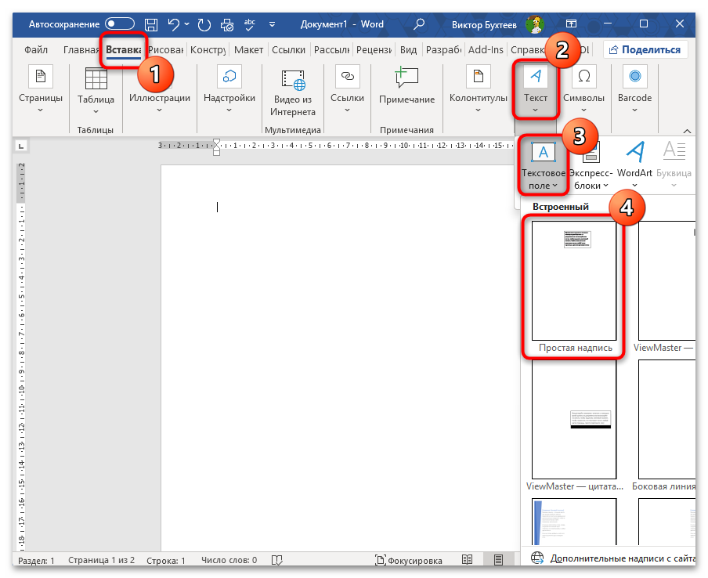This screenshot has width=708, height=578.
Task: Toggle the Автосохранение switch
Action: (119, 24)
